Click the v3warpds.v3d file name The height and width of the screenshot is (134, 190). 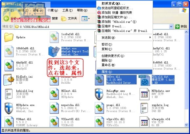[x=161, y=119]
